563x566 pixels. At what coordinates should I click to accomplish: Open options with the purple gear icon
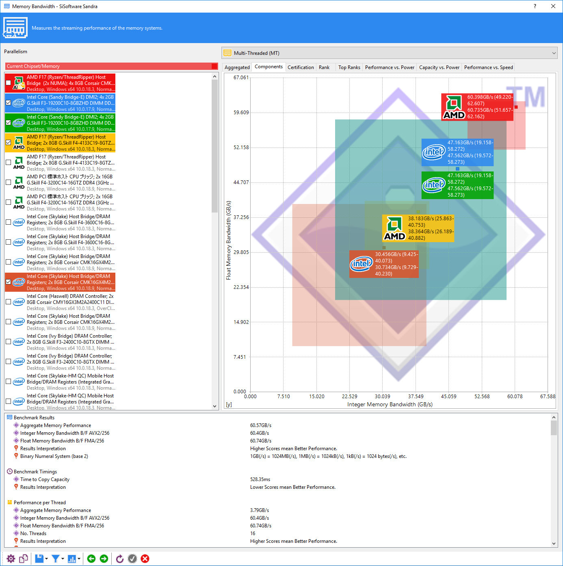[x=11, y=559]
